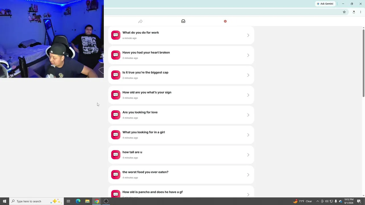Click message icon for 'How old is pancho' question
Viewport: 365px width, 205px height.
(x=116, y=194)
